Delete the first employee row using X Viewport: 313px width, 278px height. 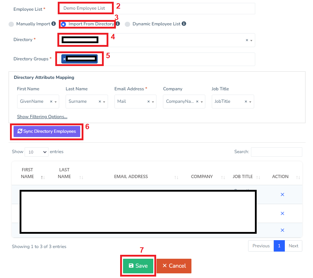coord(282,194)
